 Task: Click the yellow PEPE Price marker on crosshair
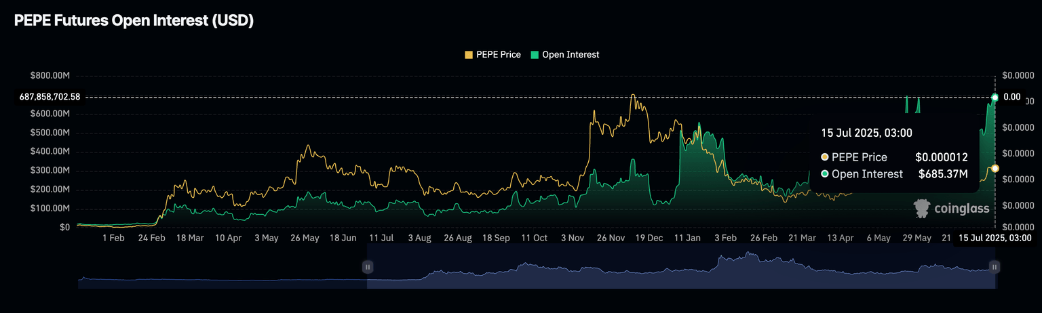(x=995, y=168)
